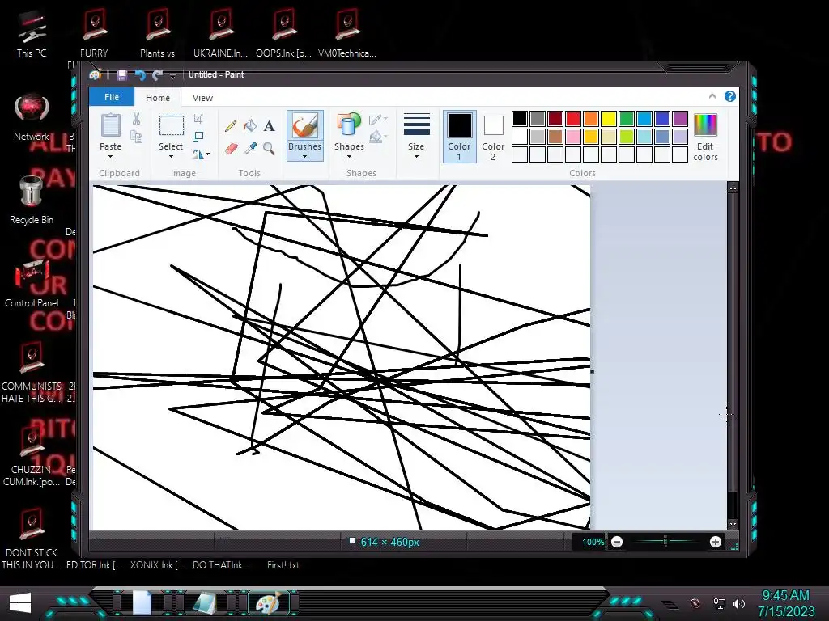The height and width of the screenshot is (621, 829).
Task: Click the Undo arrow in title bar
Action: (x=140, y=75)
